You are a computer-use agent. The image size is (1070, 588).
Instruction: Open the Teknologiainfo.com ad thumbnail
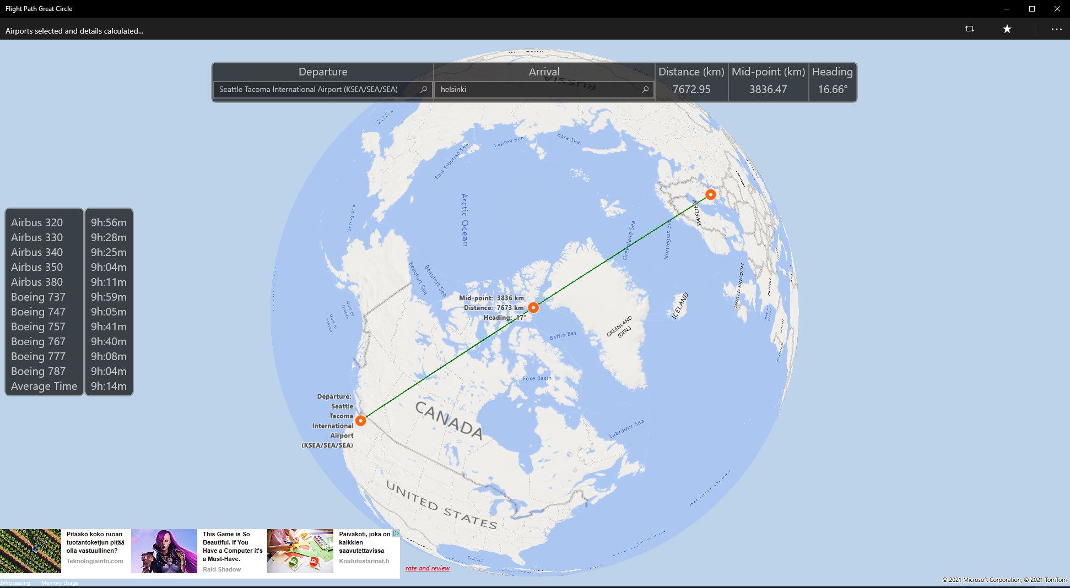[x=30, y=551]
